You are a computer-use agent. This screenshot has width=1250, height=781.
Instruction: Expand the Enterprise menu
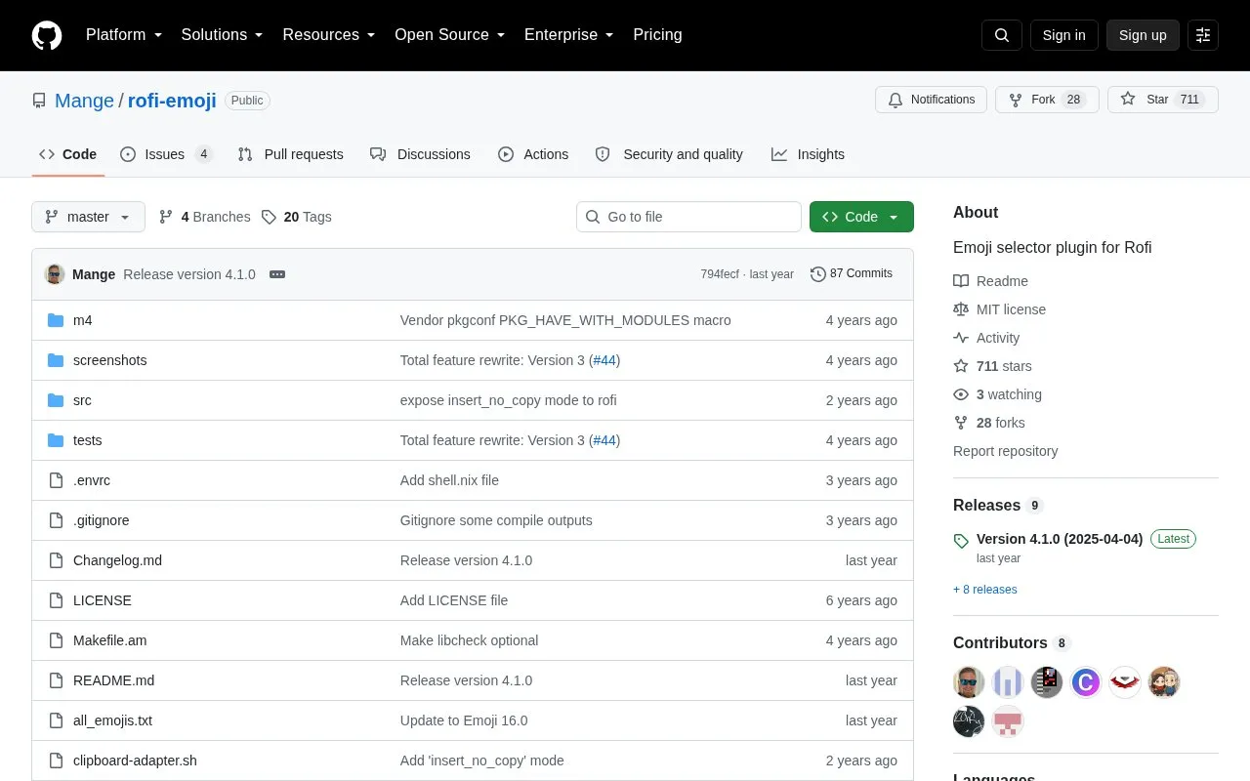[569, 35]
